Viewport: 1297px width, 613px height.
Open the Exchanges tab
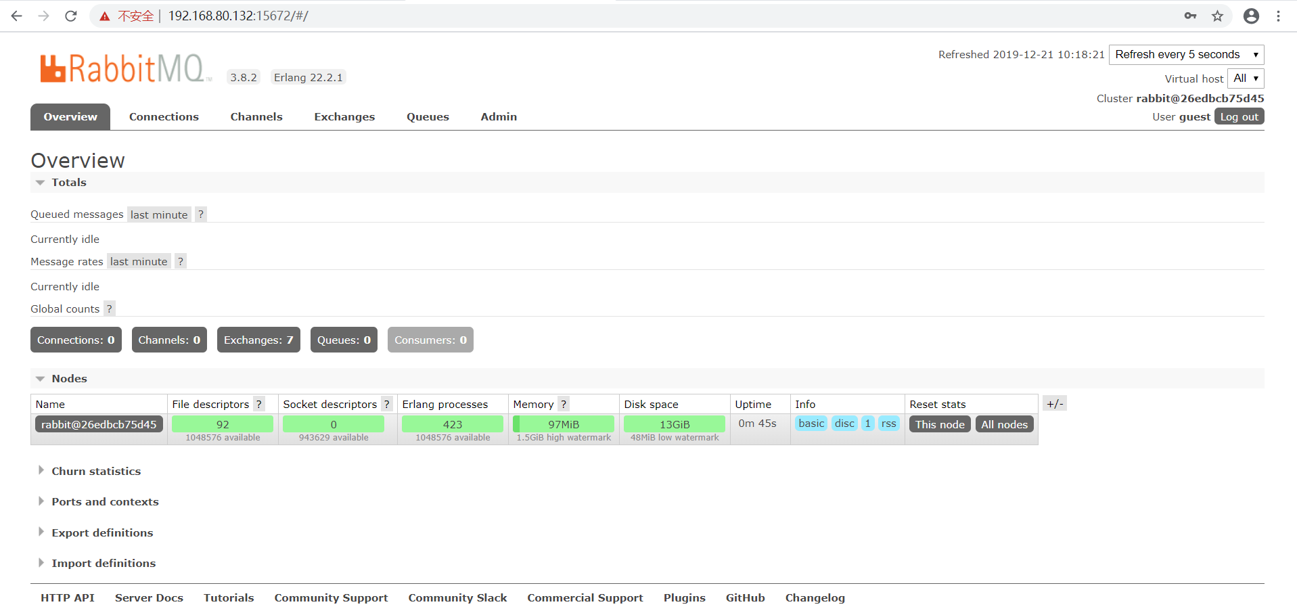point(344,117)
